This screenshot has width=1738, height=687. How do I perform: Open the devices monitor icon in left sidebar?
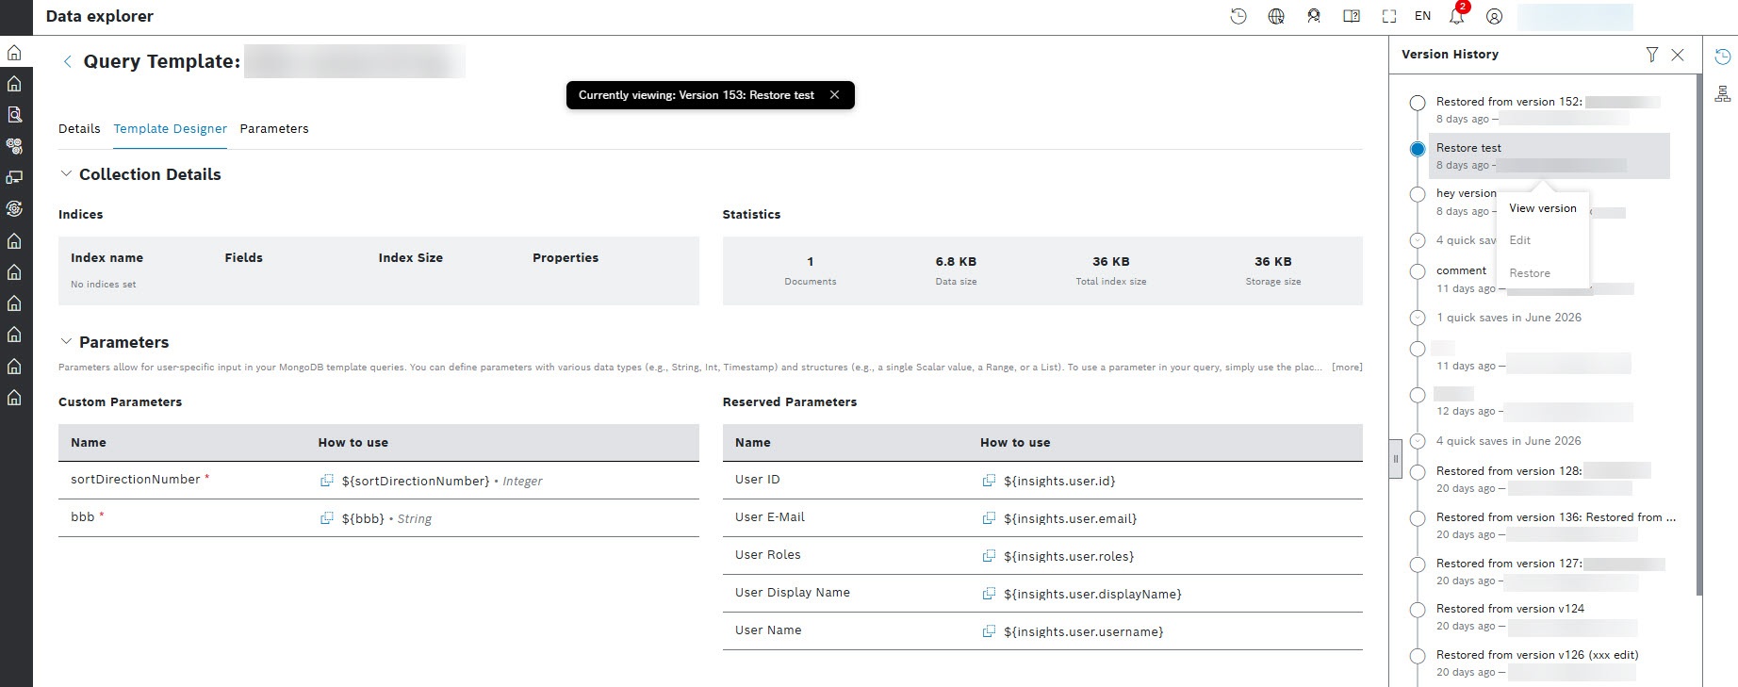(x=14, y=177)
